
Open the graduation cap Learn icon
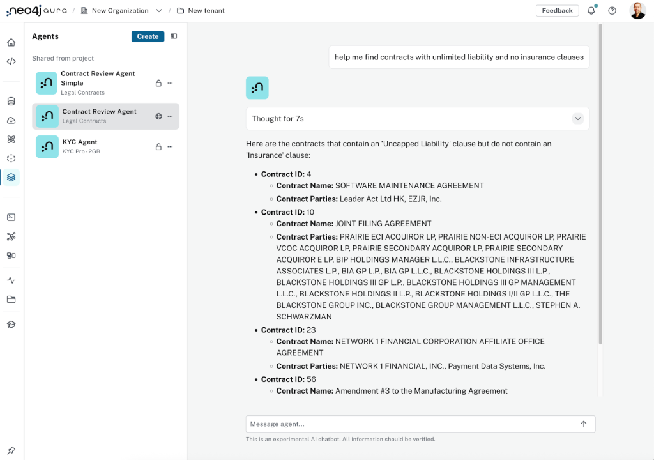click(x=11, y=325)
